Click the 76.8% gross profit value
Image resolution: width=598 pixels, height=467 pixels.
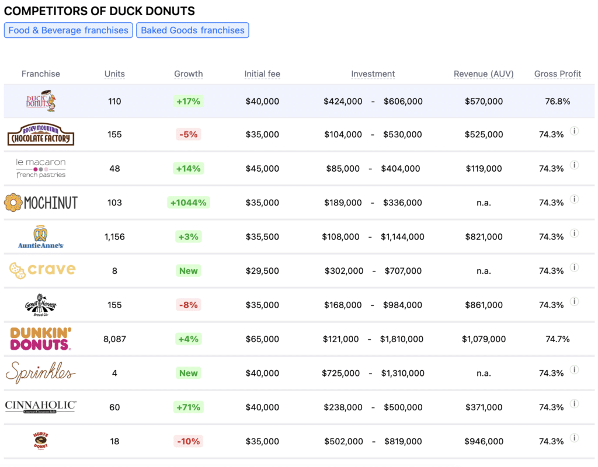point(558,101)
